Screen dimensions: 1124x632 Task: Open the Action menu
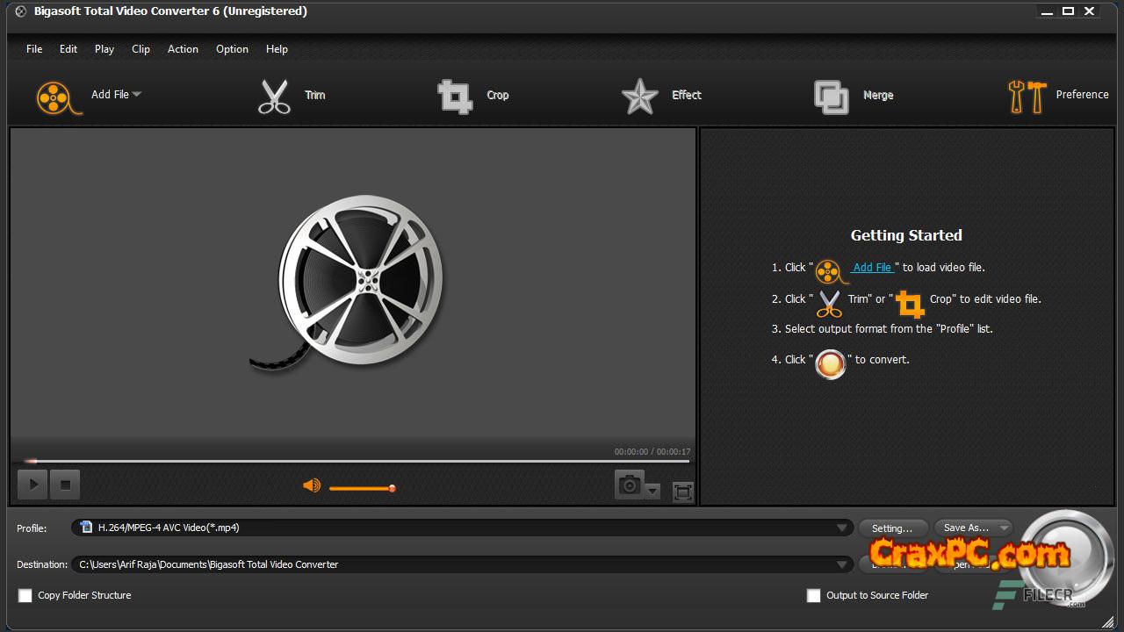(183, 49)
